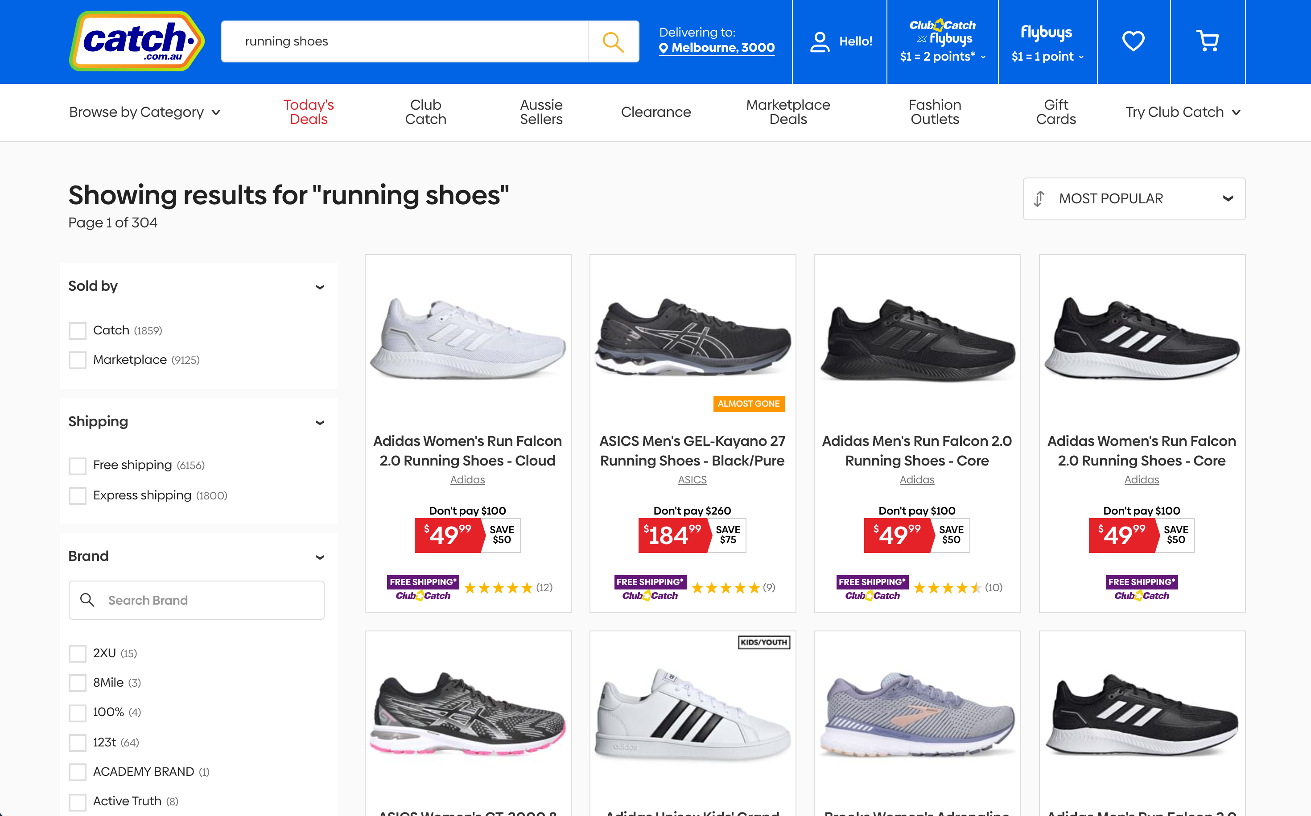Check the ACADEMY BRAND checkbox
Image resolution: width=1311 pixels, height=816 pixels.
[x=78, y=772]
